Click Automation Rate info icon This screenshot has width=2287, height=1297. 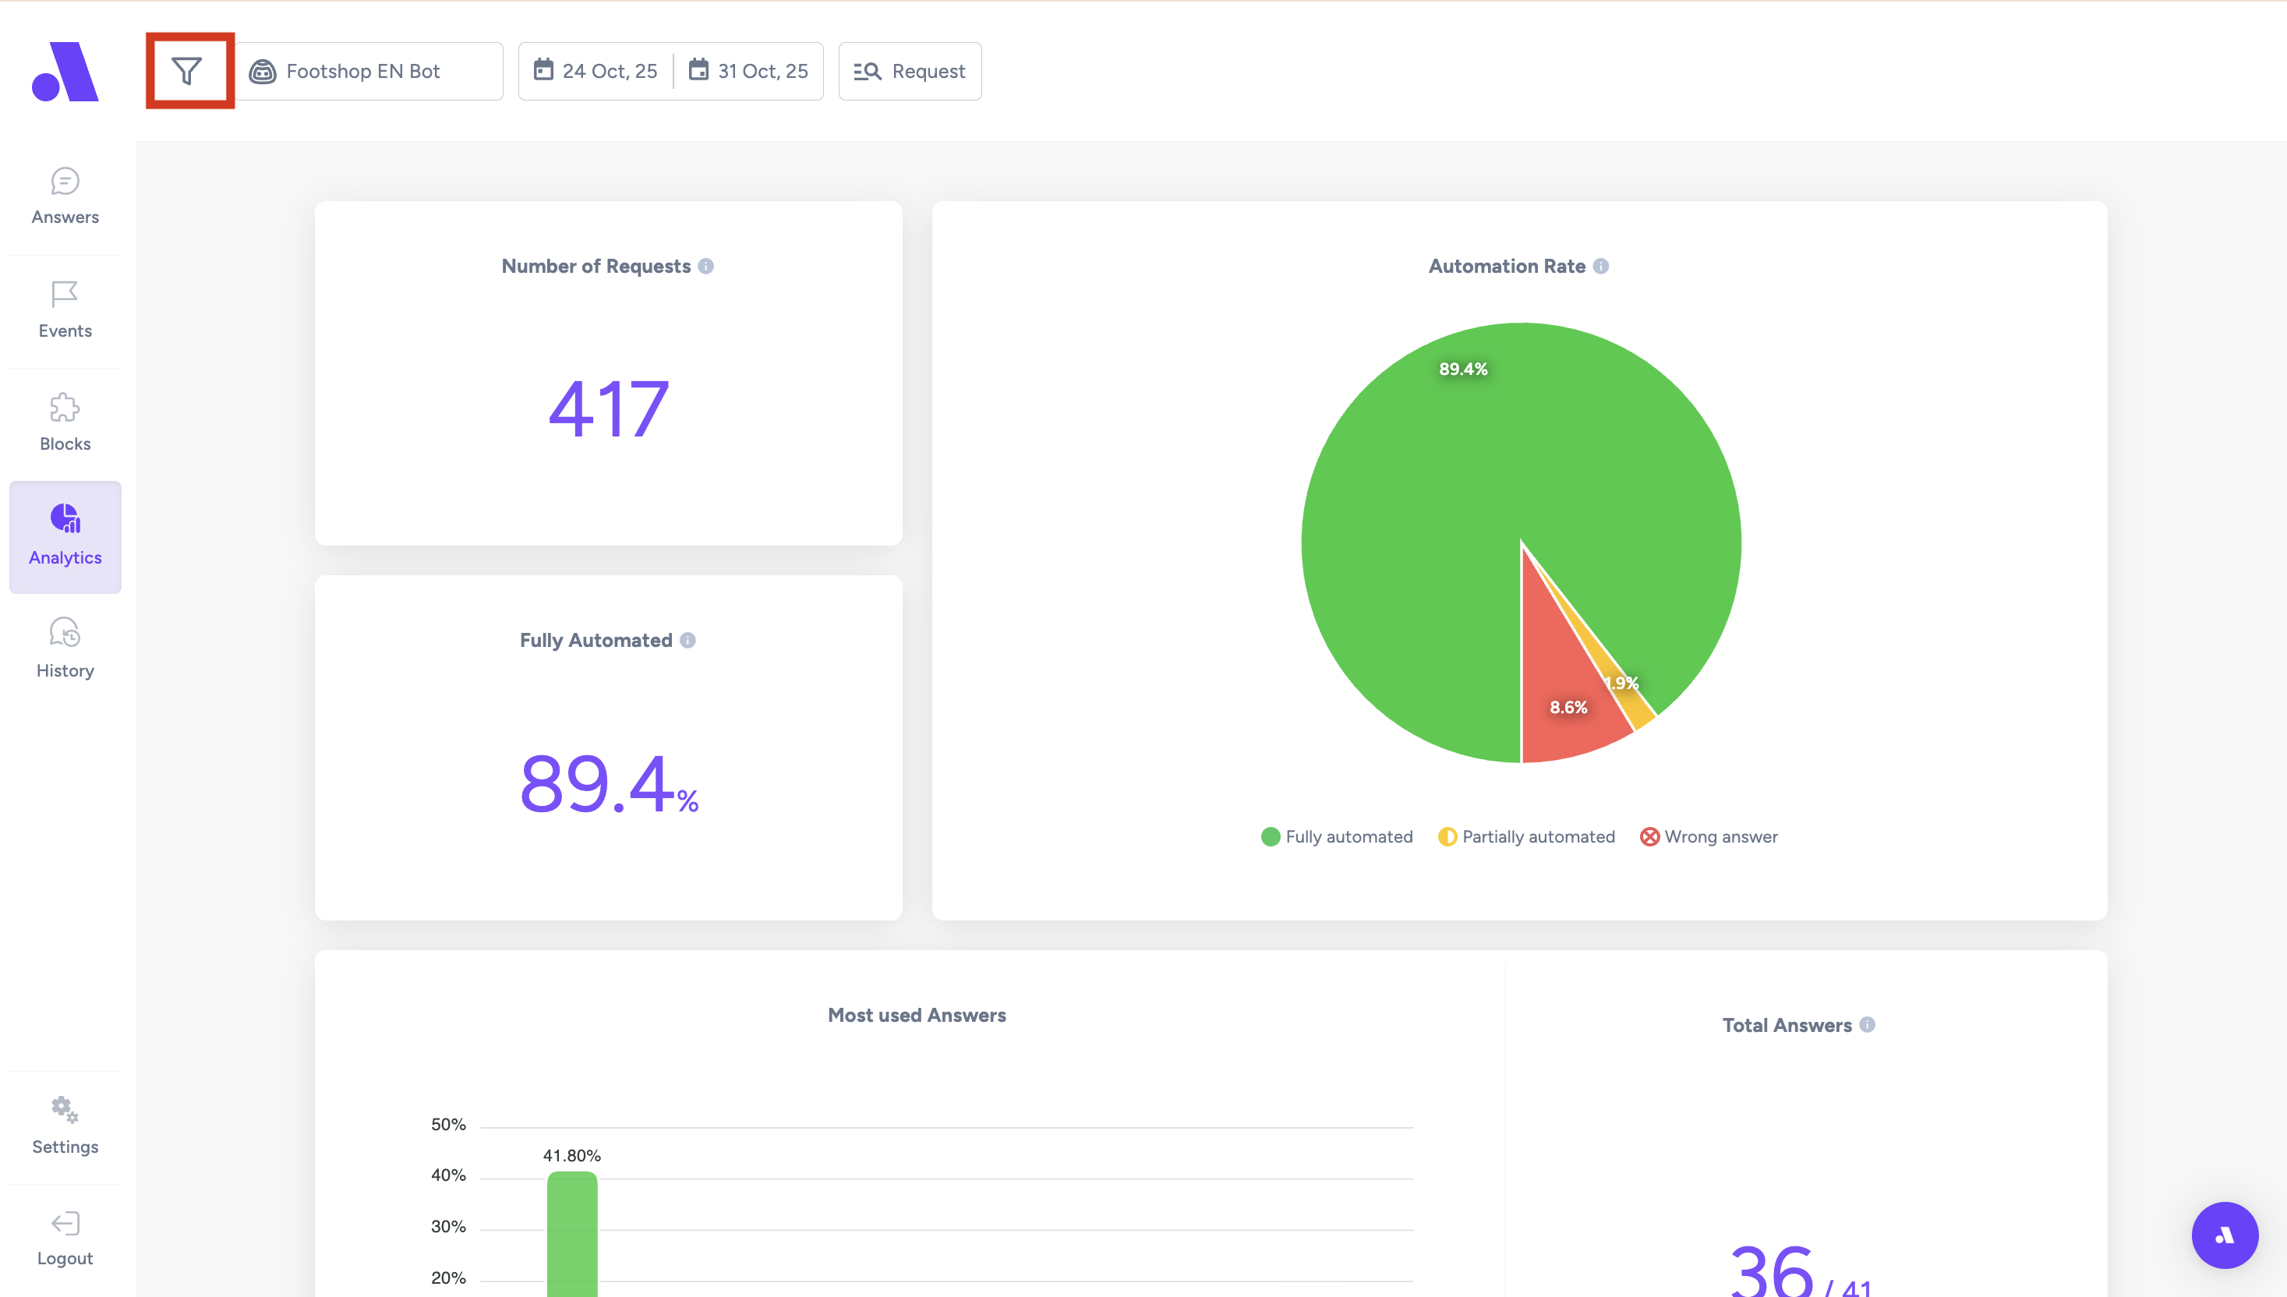[x=1600, y=267]
